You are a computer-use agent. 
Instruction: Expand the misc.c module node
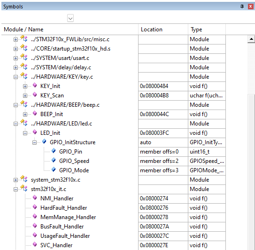[x=15, y=39]
